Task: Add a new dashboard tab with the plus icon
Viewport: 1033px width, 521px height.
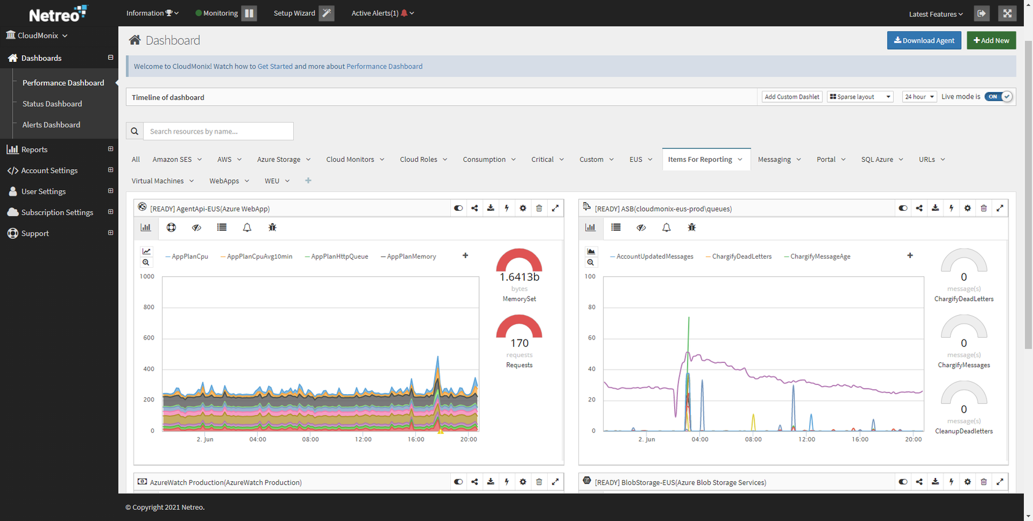Action: click(x=309, y=181)
